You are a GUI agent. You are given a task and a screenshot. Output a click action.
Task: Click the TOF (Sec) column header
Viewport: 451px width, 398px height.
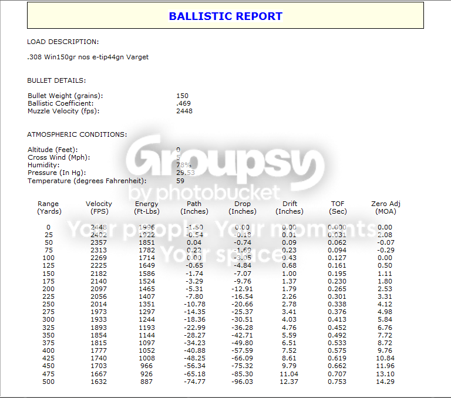tap(338, 208)
